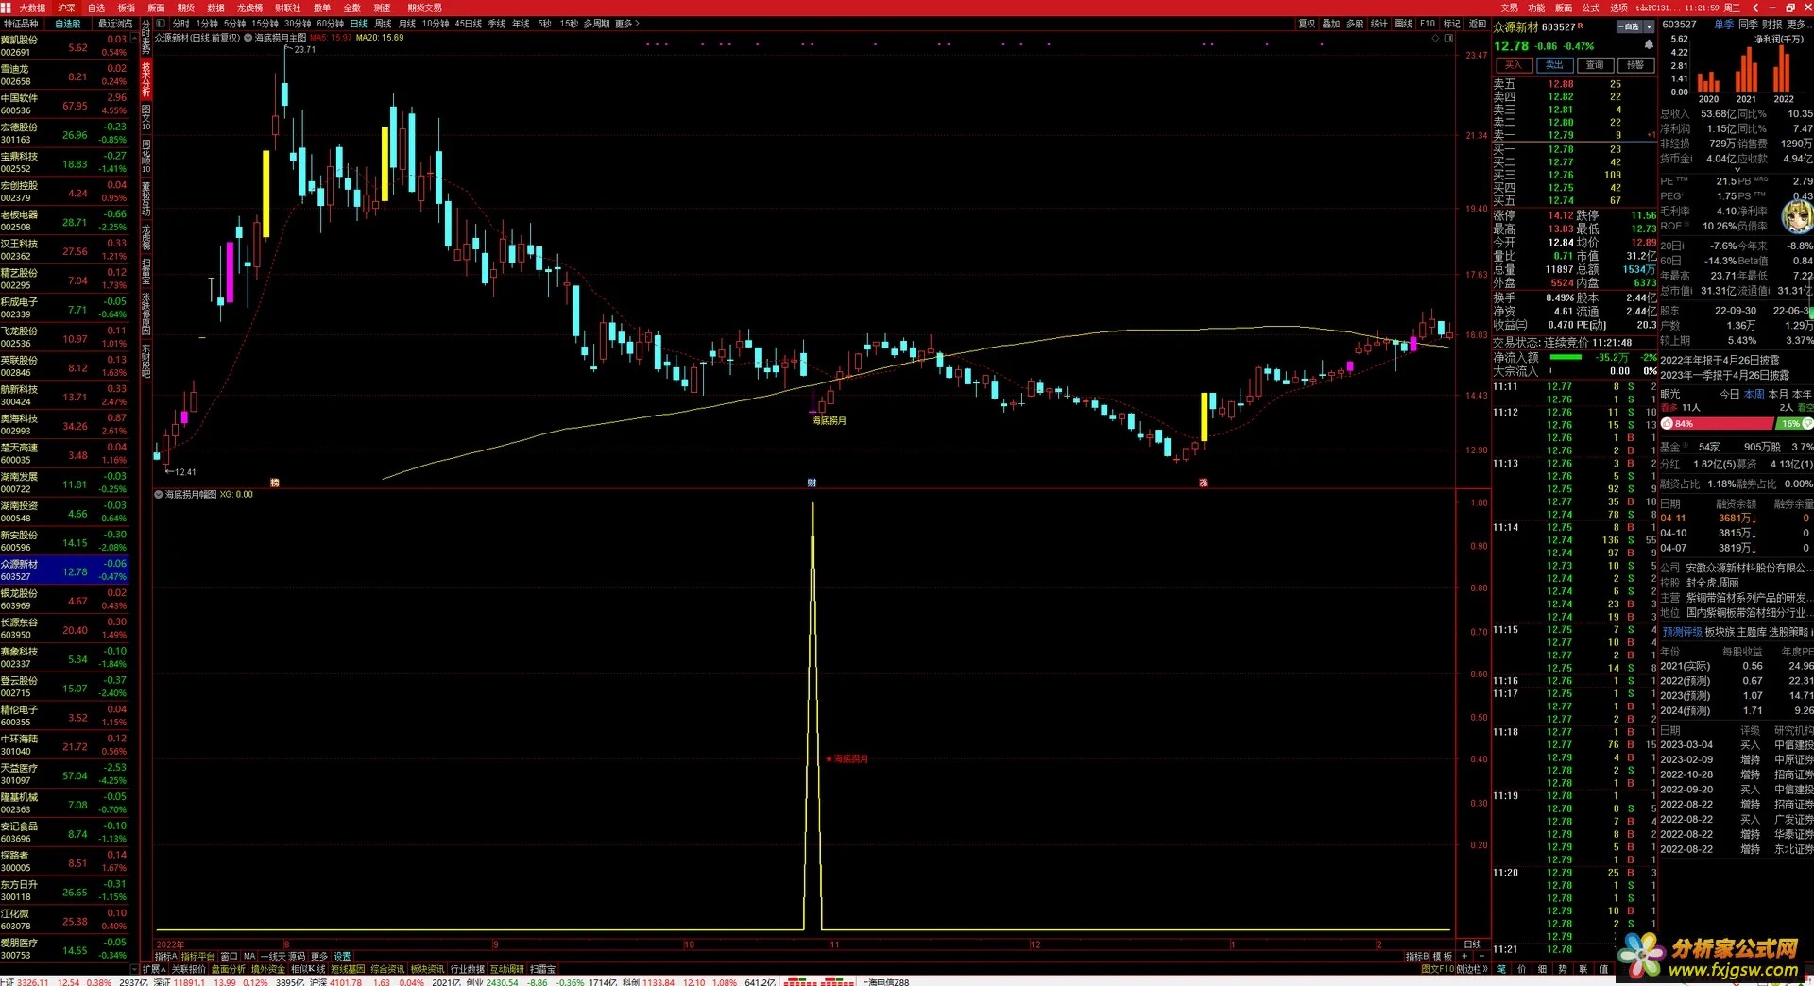Select 特征品种 tab above watchlist
Screen dimensions: 1814x986
click(x=21, y=24)
